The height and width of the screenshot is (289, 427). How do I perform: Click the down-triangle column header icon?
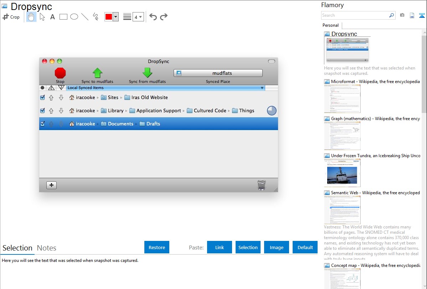(x=61, y=88)
